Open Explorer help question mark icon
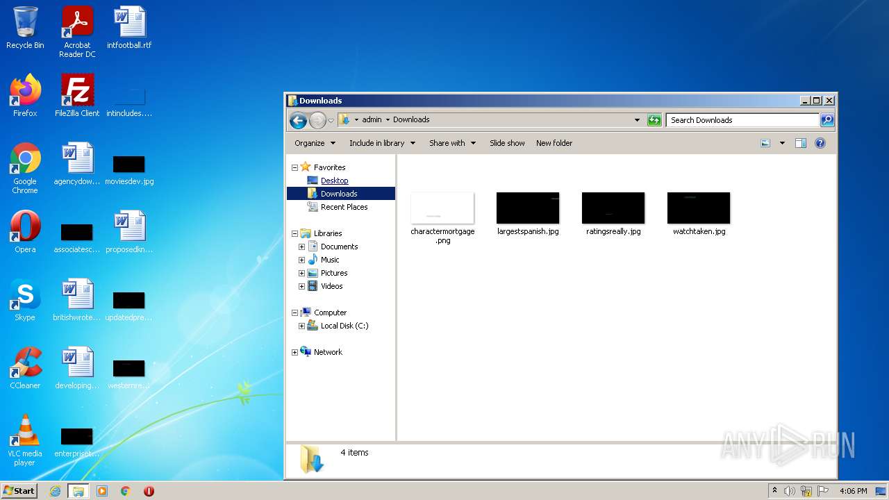The width and height of the screenshot is (889, 500). tap(820, 143)
